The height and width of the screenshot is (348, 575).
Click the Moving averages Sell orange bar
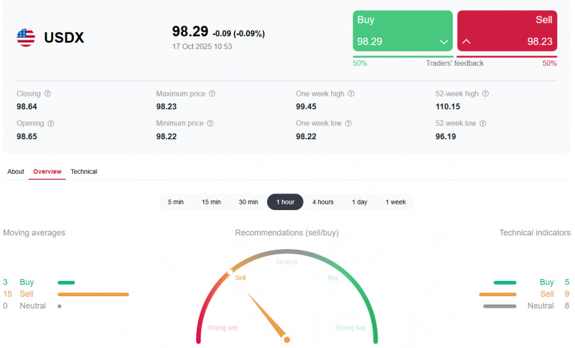[93, 294]
